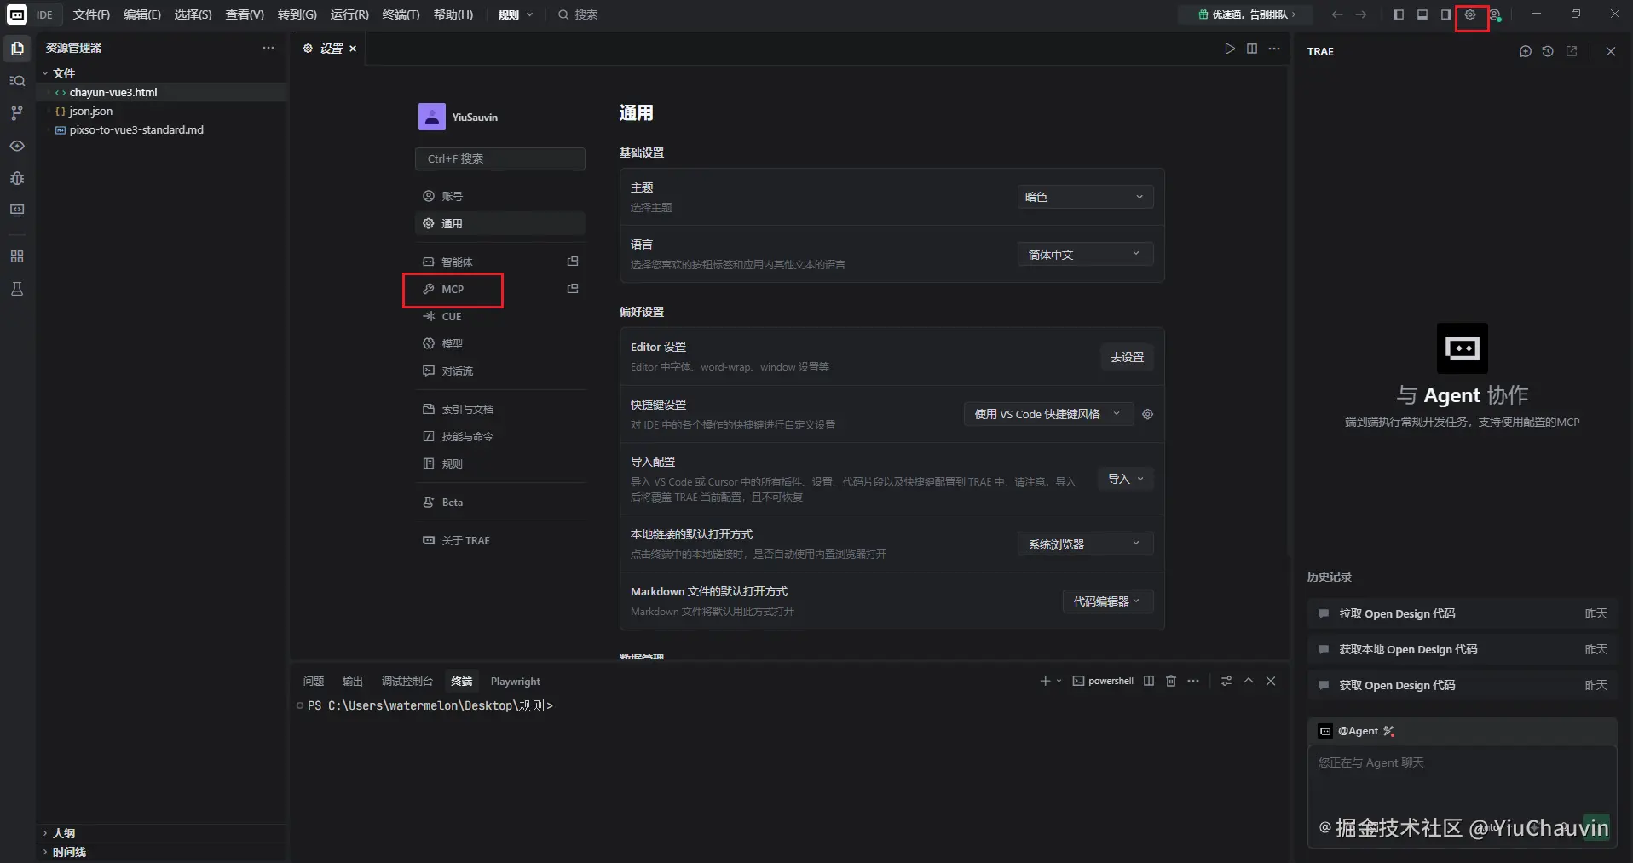Image resolution: width=1633 pixels, height=863 pixels.
Task: Start a new chat in TRAE panel
Action: 1526,51
